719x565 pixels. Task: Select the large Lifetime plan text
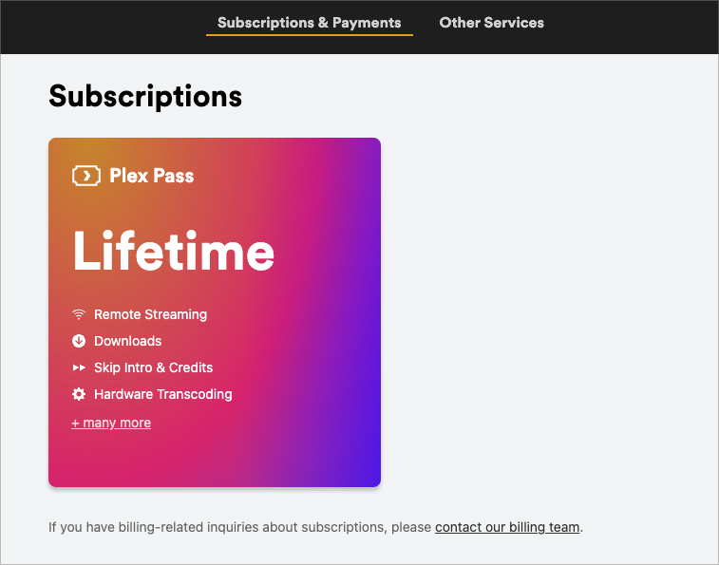pyautogui.click(x=174, y=252)
